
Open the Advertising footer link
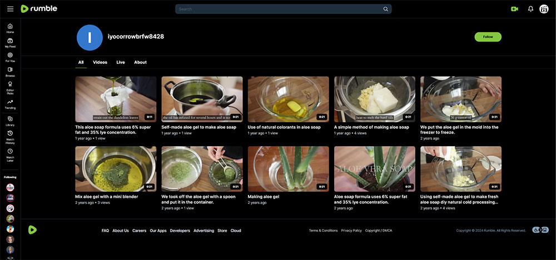[203, 231]
